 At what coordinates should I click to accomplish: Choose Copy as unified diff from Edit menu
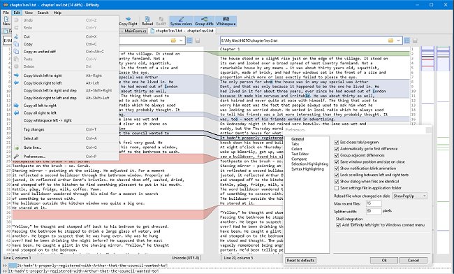coord(66,52)
